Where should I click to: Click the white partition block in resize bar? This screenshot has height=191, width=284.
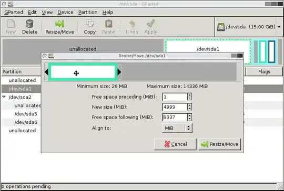[x=83, y=72]
